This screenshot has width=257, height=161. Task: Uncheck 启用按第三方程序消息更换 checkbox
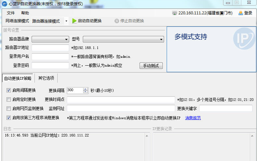click(x=8, y=118)
